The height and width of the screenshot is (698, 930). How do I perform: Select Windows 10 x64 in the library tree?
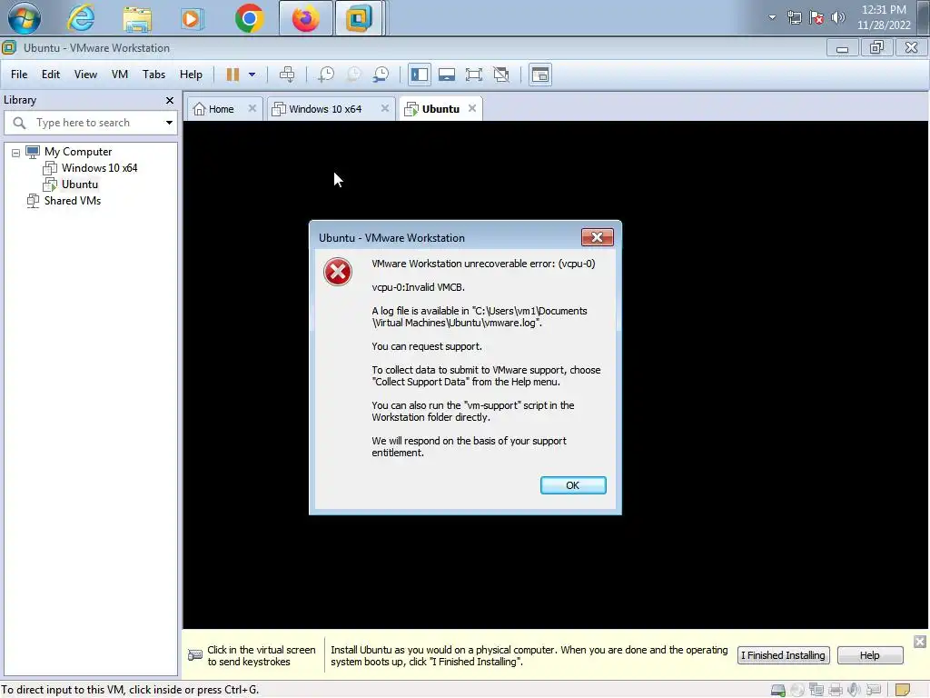[x=99, y=168]
